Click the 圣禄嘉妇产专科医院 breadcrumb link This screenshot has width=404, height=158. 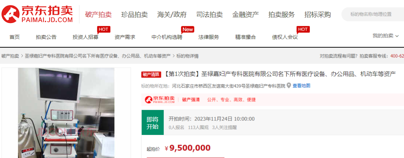[98, 56]
